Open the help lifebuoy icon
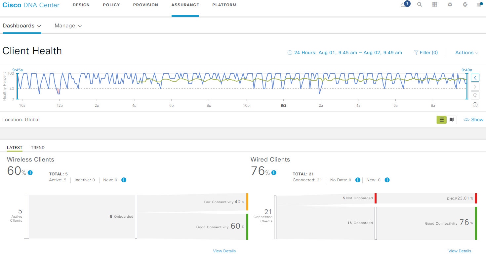Viewport: 486px width, 255px height. pos(465,5)
